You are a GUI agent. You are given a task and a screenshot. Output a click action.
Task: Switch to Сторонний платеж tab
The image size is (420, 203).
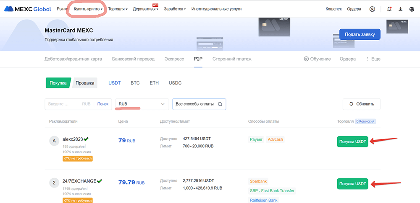tap(232, 59)
